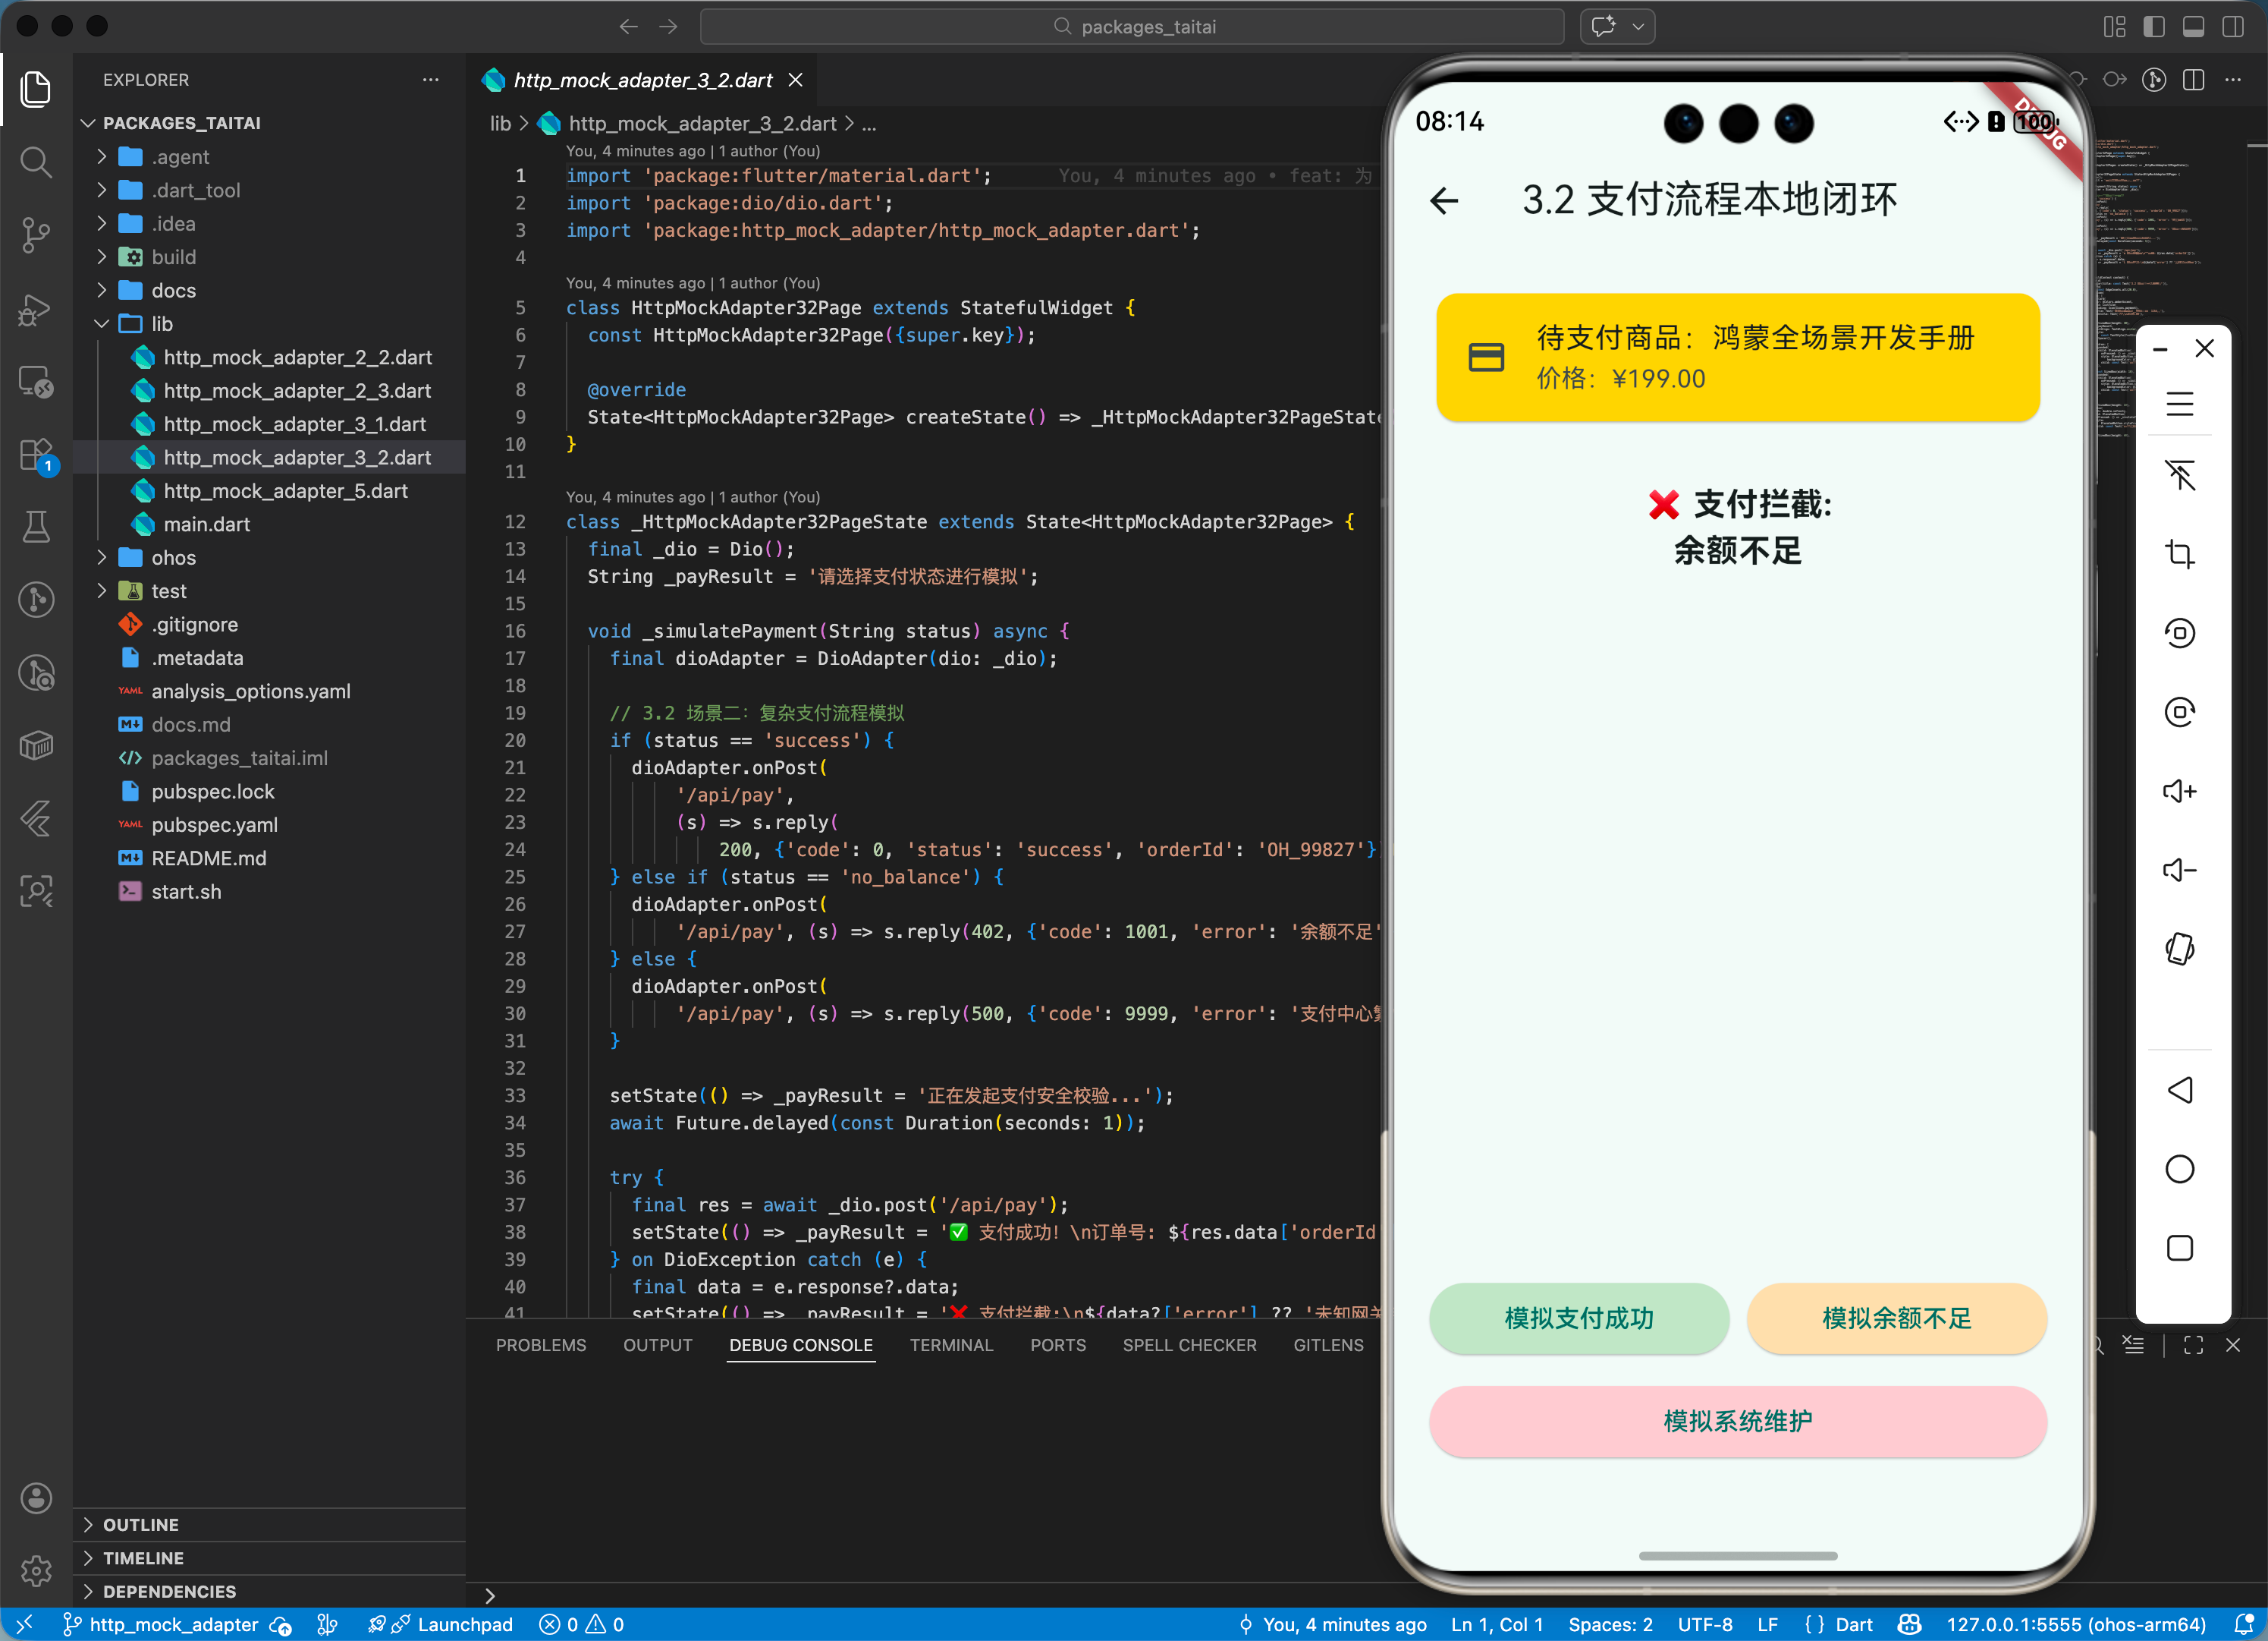Toggle the bottom panel visibility
2268x1641 pixels.
(2194, 27)
